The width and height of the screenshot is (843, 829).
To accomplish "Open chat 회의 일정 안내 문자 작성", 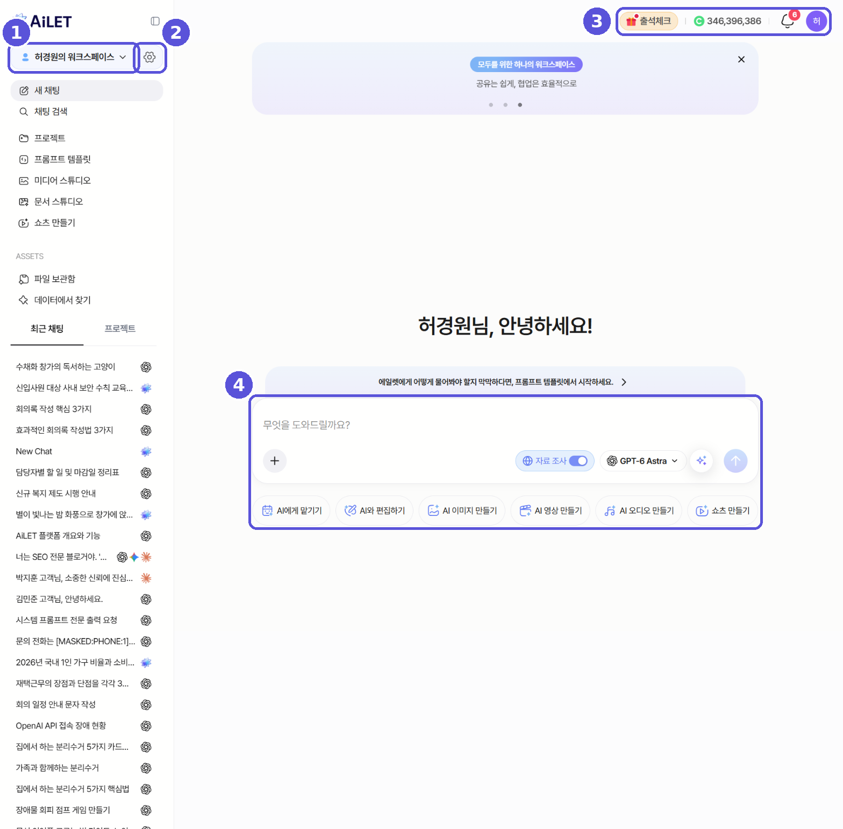I will 83,705.
